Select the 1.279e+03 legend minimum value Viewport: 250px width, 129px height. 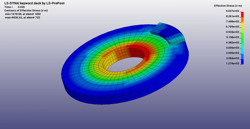(232, 63)
